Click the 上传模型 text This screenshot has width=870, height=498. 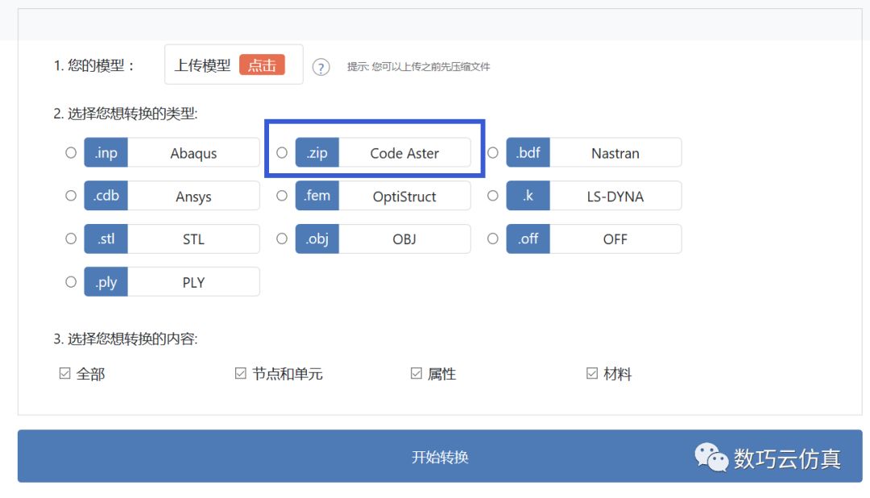point(202,65)
